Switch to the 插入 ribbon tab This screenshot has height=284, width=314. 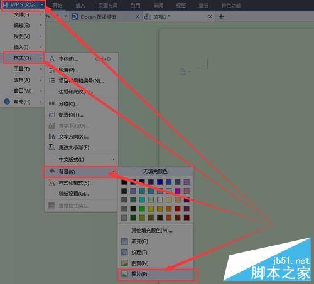[x=80, y=5]
